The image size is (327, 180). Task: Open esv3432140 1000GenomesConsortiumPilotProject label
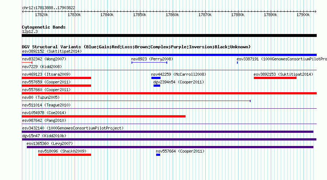(x=73, y=128)
